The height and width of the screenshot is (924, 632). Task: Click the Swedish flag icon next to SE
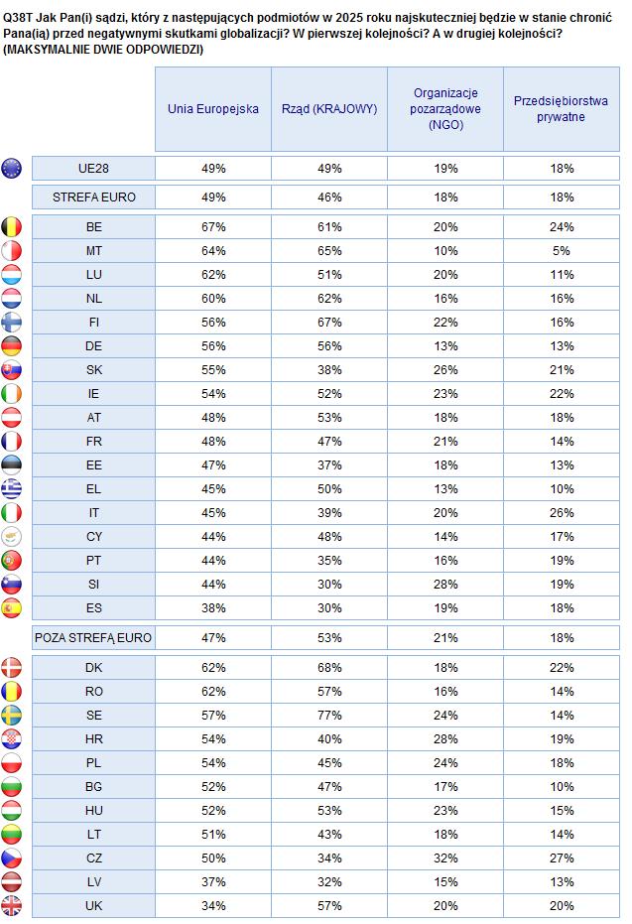[x=11, y=716]
